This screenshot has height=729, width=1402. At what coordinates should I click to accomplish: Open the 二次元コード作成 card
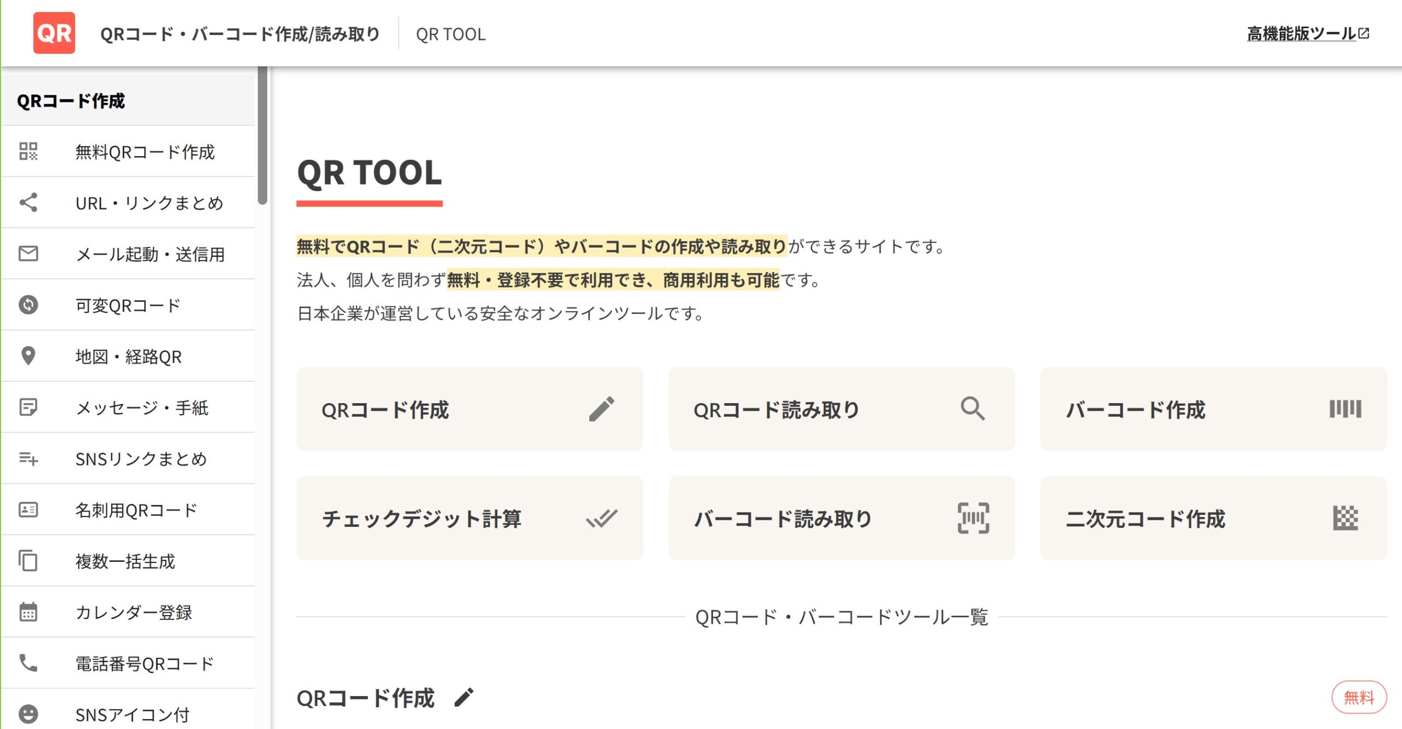[1213, 518]
